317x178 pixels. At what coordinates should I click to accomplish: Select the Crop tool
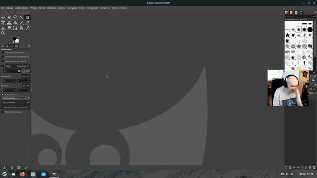pos(27,17)
